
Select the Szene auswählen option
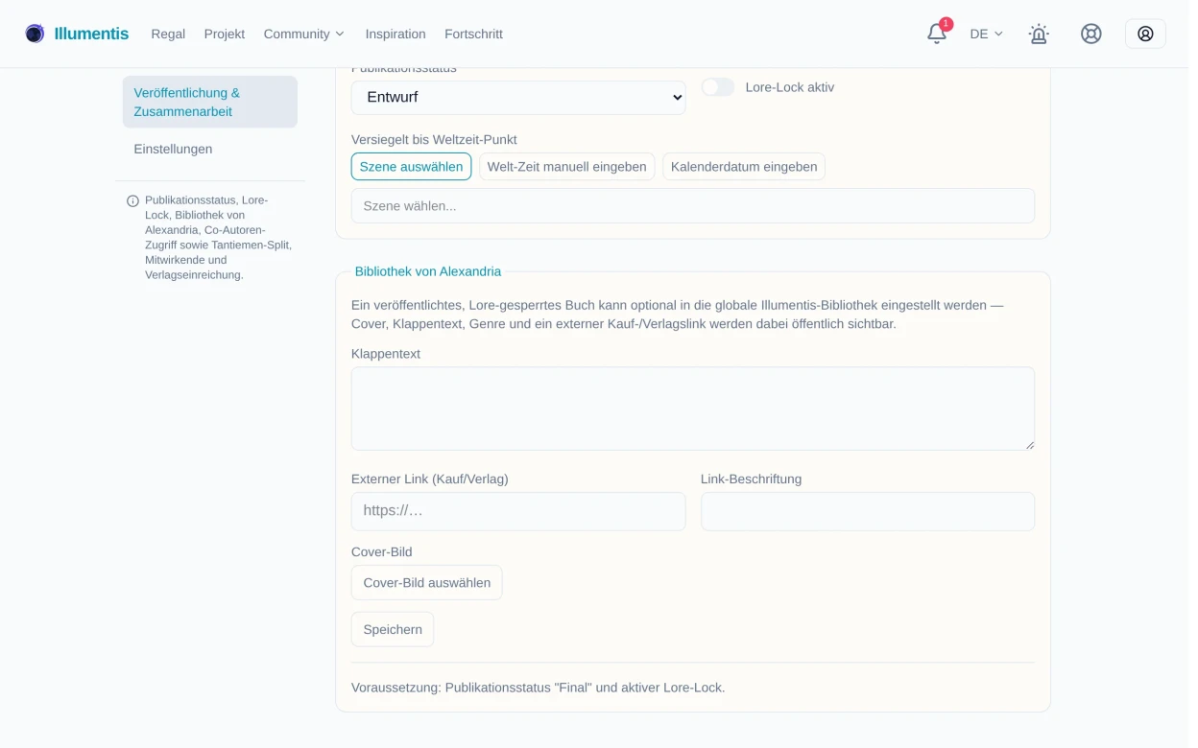[x=411, y=167]
